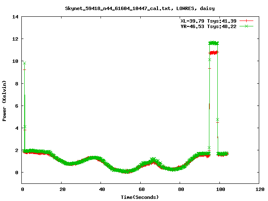Click the x-axis tick label 120

pyautogui.click(x=260, y=189)
